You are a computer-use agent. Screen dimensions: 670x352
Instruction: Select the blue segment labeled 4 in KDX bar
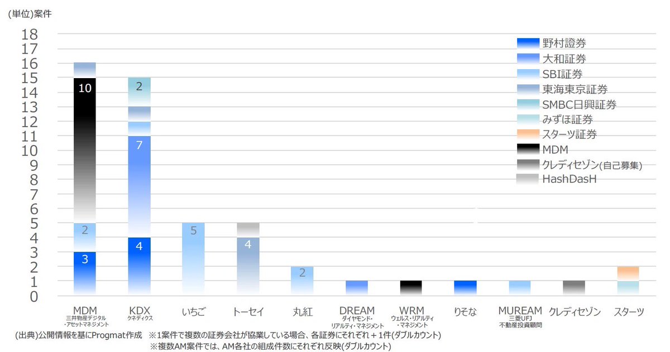tap(139, 266)
